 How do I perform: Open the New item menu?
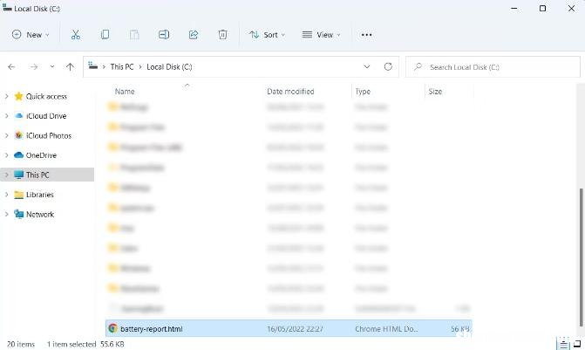click(x=31, y=35)
